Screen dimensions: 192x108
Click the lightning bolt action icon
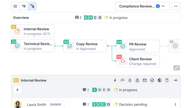(115, 80)
